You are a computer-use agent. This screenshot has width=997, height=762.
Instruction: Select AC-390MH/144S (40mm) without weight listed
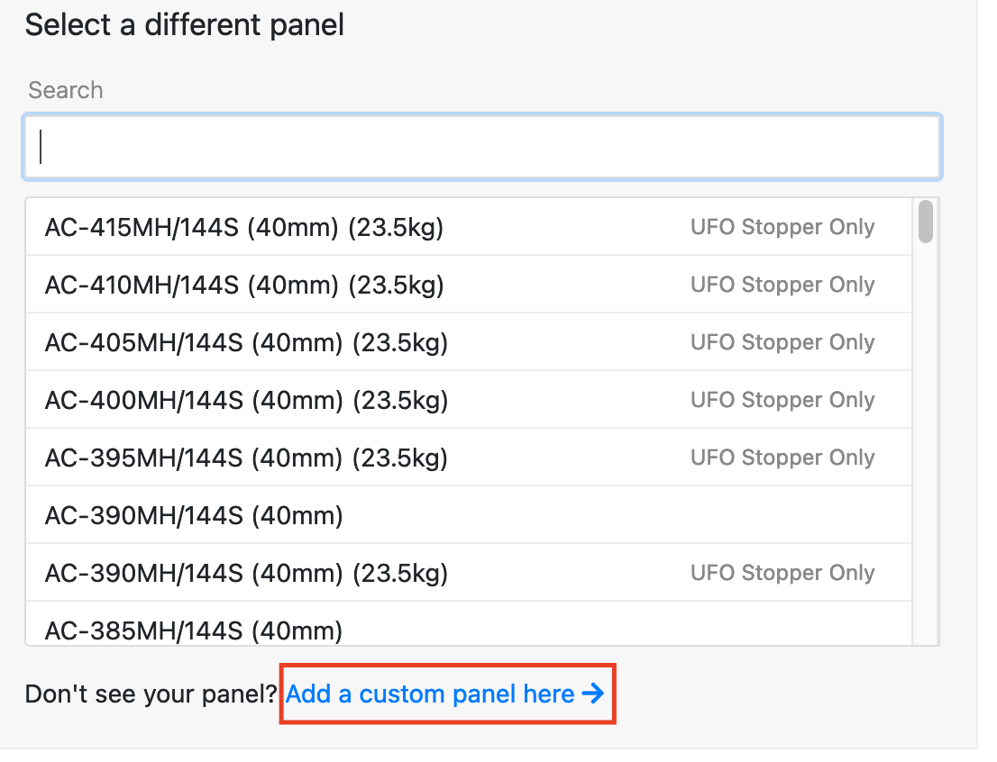[469, 515]
